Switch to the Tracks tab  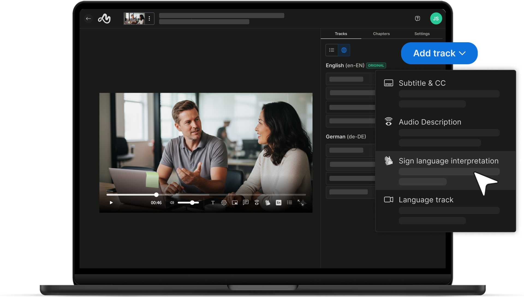tap(341, 34)
